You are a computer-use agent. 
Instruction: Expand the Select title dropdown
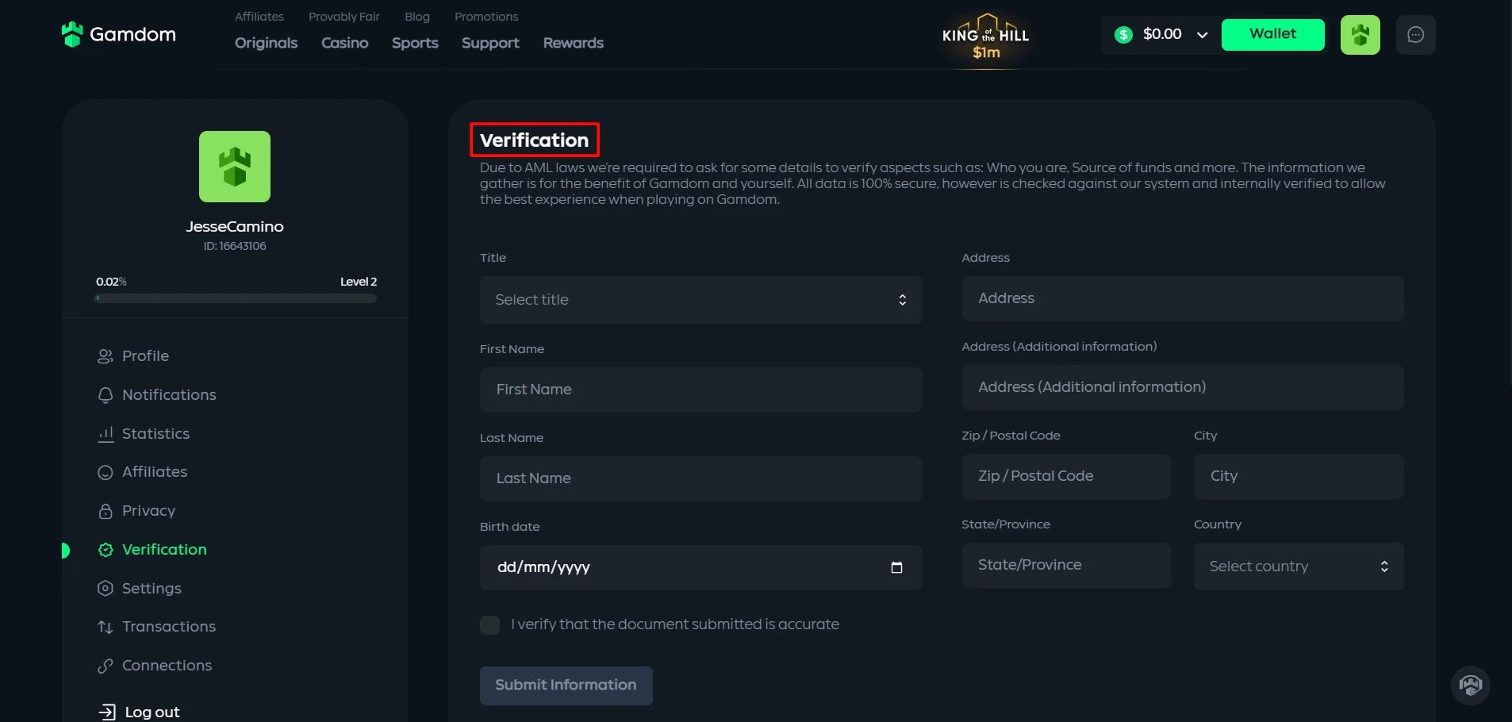click(x=700, y=300)
